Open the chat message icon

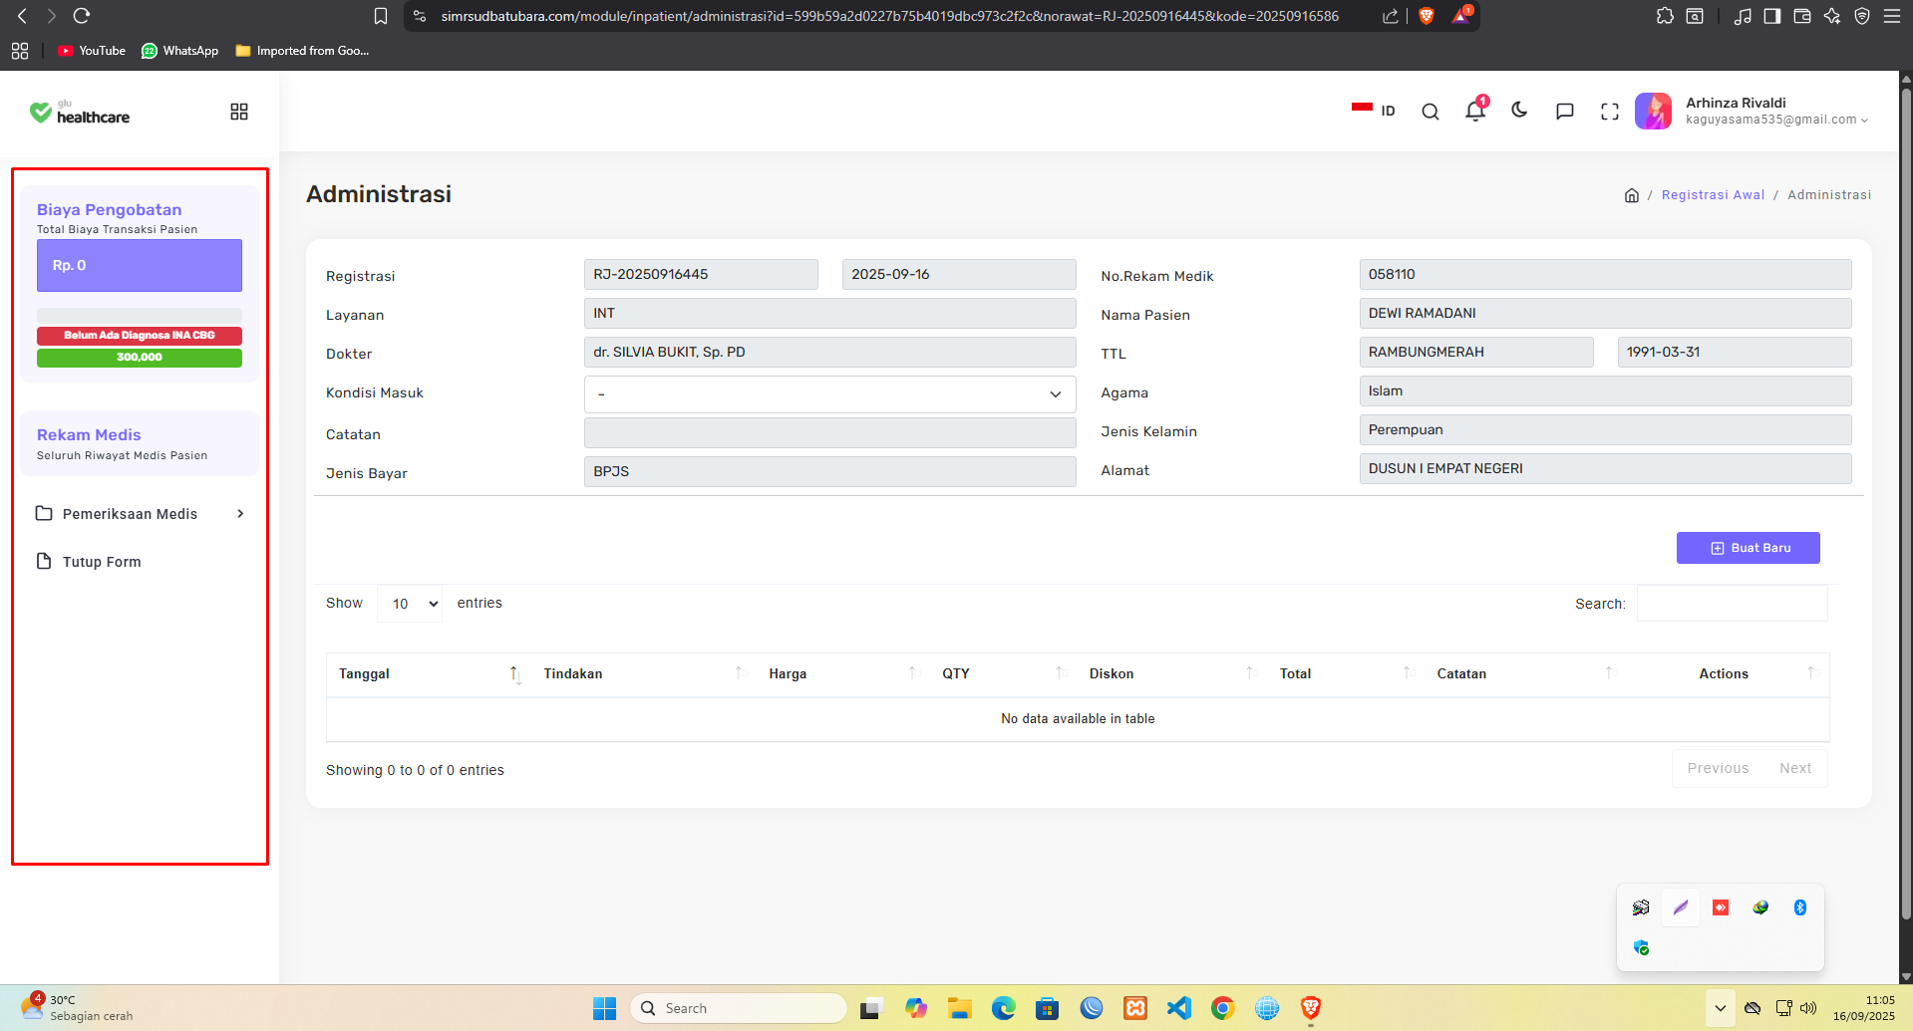(1565, 112)
